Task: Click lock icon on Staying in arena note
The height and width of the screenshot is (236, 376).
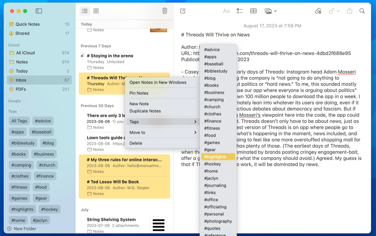Action: [x=82, y=56]
